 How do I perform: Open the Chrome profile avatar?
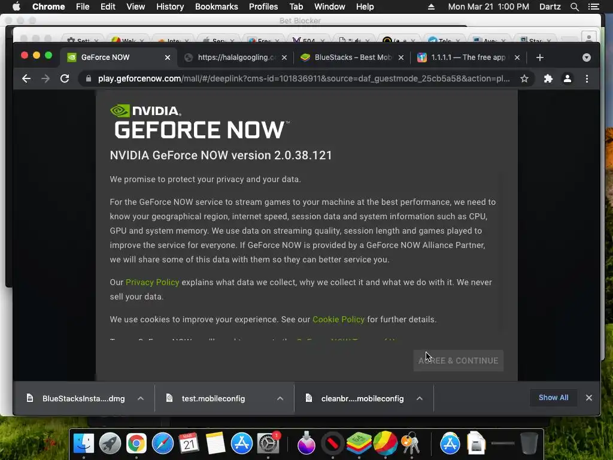pyautogui.click(x=568, y=78)
